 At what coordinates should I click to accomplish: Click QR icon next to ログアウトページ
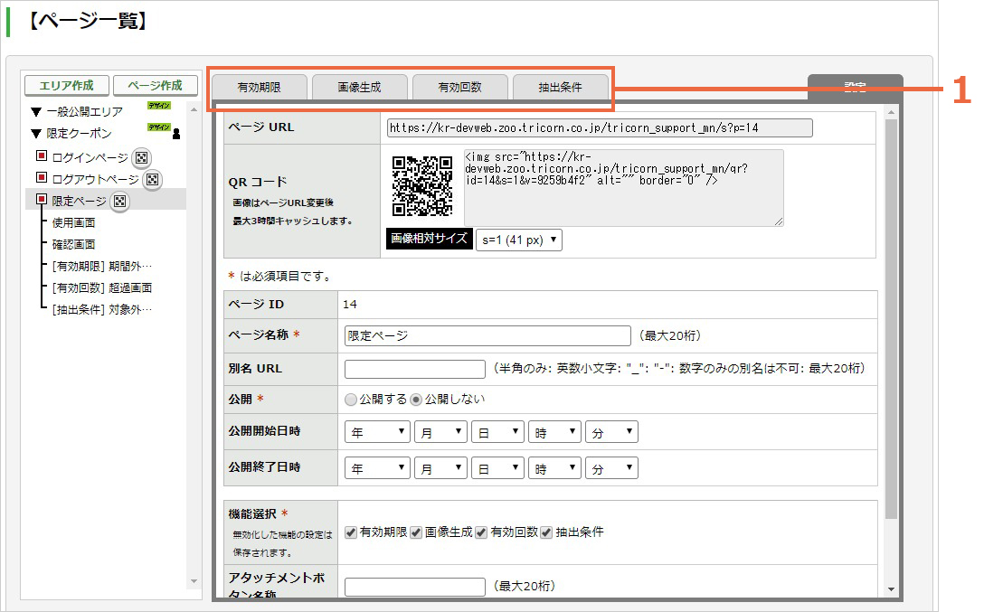153,180
